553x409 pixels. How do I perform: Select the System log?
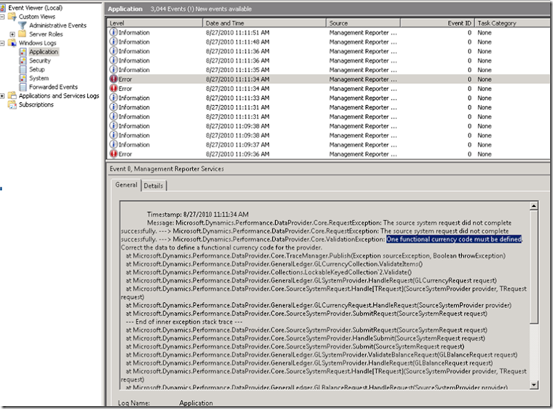pos(39,78)
